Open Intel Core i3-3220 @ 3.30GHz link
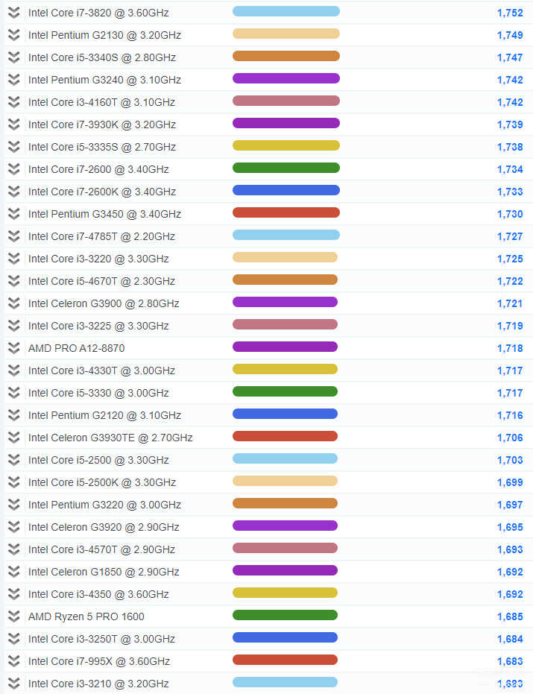The height and width of the screenshot is (694, 533). tap(98, 259)
